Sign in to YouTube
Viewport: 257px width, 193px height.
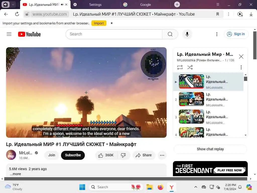(236, 34)
